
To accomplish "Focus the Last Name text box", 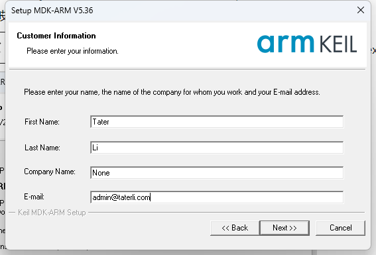I will [x=217, y=148].
